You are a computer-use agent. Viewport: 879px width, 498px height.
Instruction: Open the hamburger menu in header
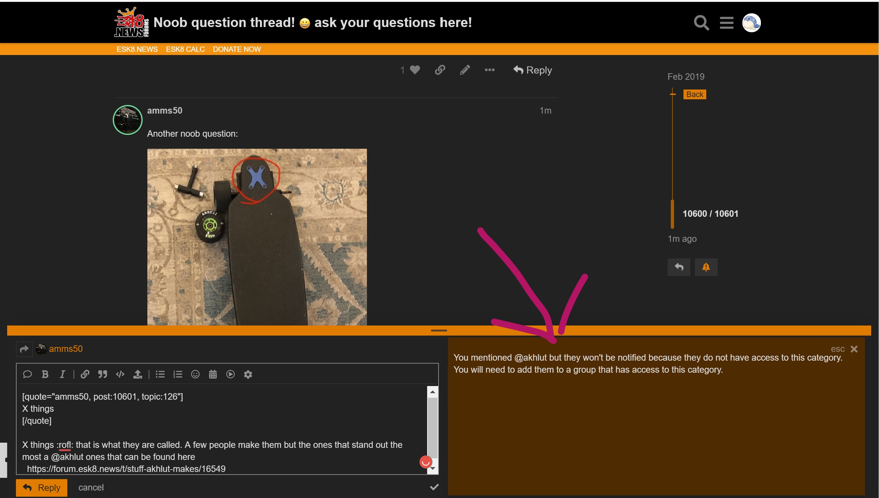pyautogui.click(x=726, y=23)
